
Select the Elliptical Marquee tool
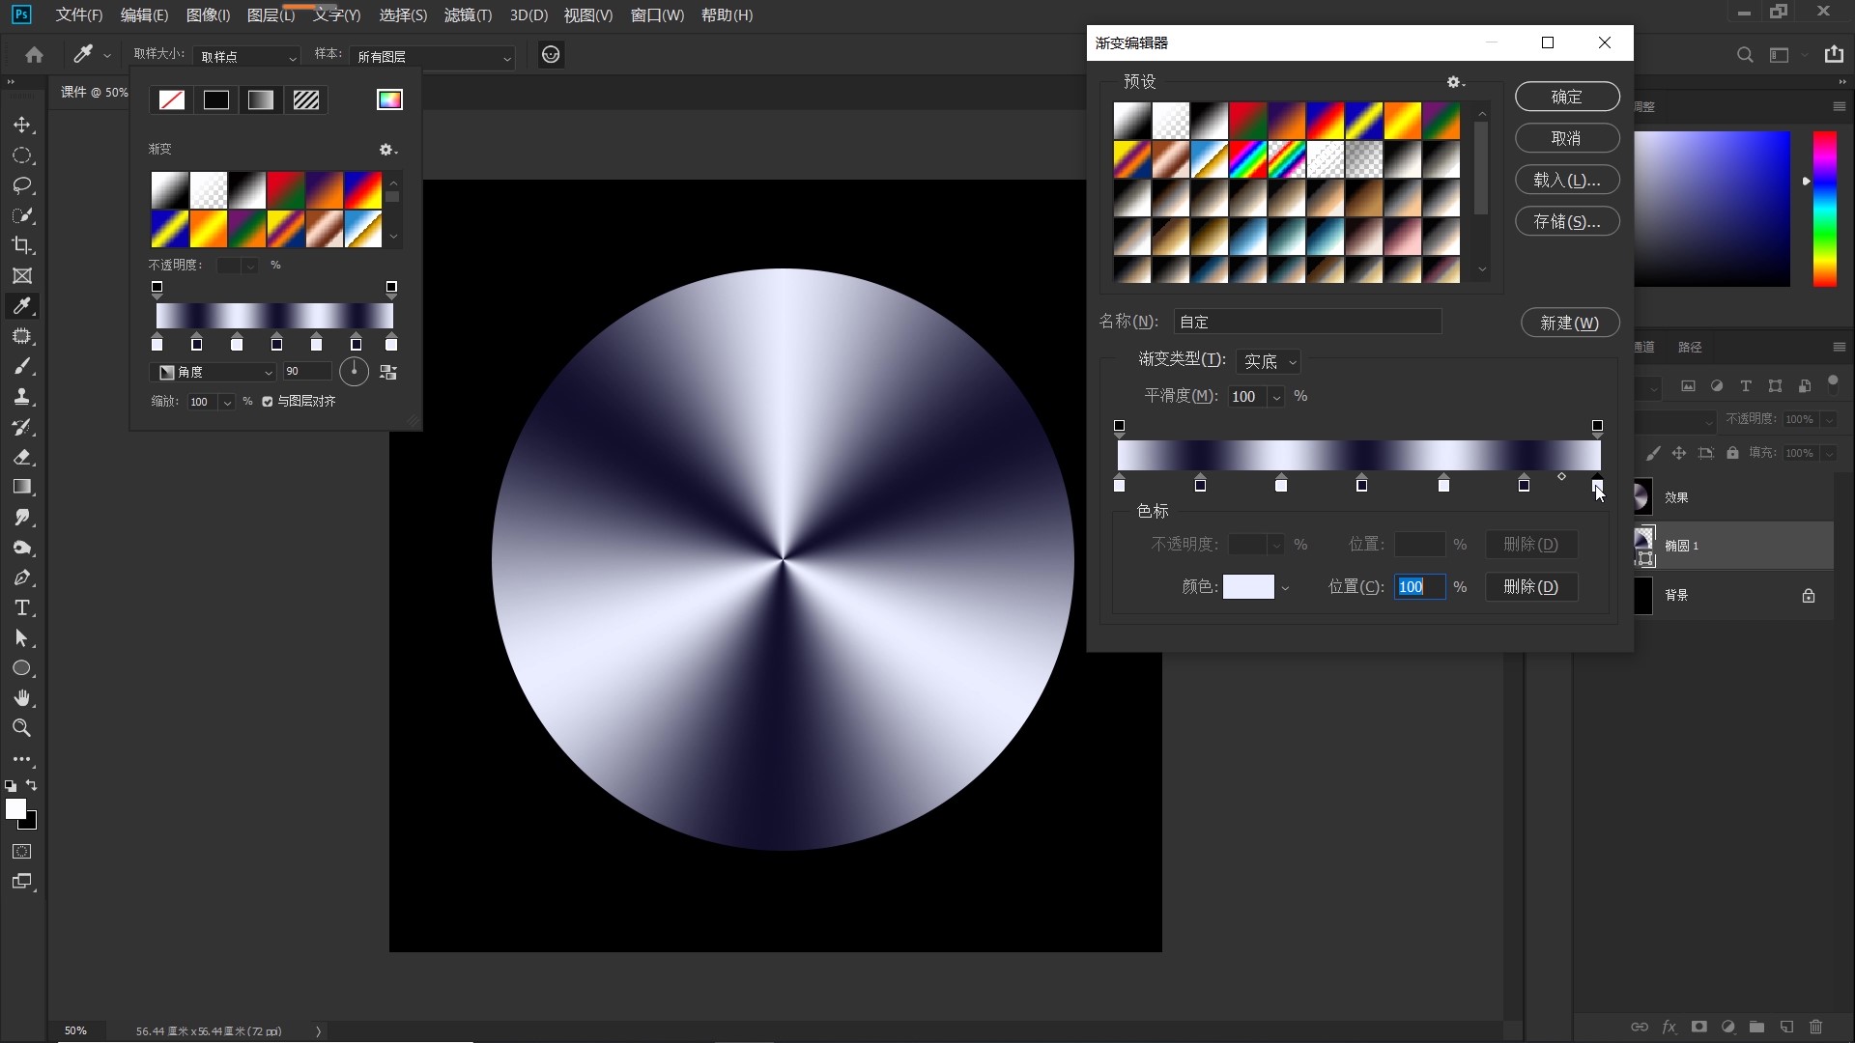click(22, 155)
